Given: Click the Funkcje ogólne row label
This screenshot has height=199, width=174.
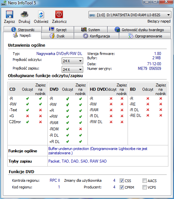Looking at the screenshot, I should click(23, 151).
